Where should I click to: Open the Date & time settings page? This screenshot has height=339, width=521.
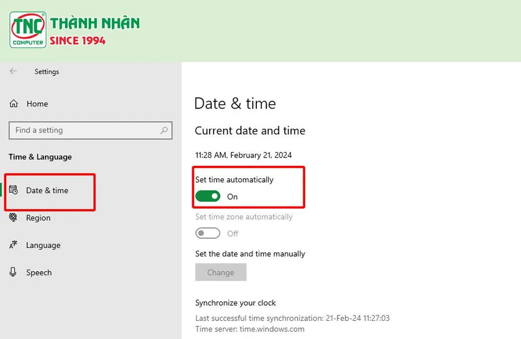point(47,190)
